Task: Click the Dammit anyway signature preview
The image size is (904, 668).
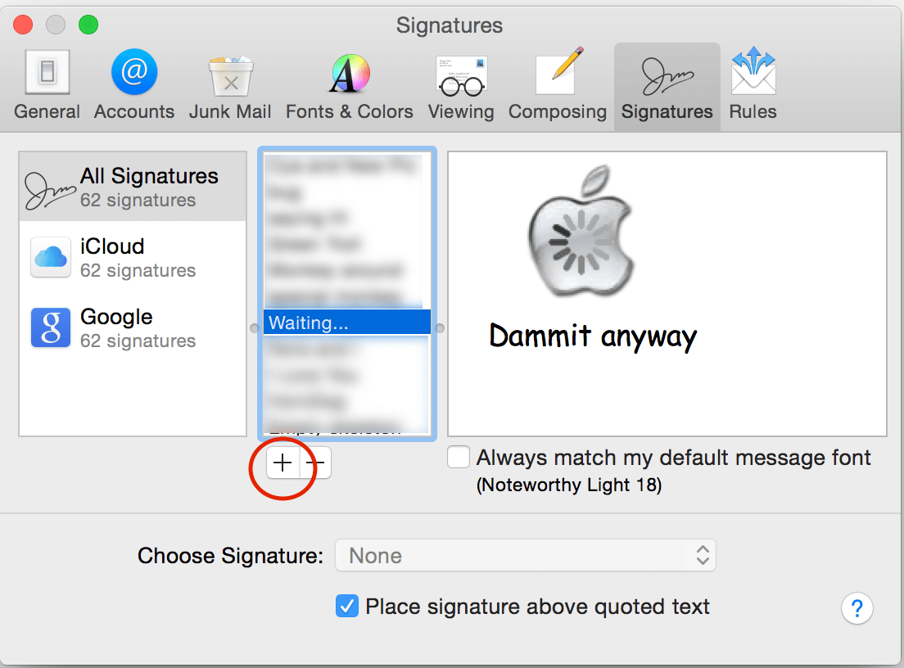Action: point(592,336)
